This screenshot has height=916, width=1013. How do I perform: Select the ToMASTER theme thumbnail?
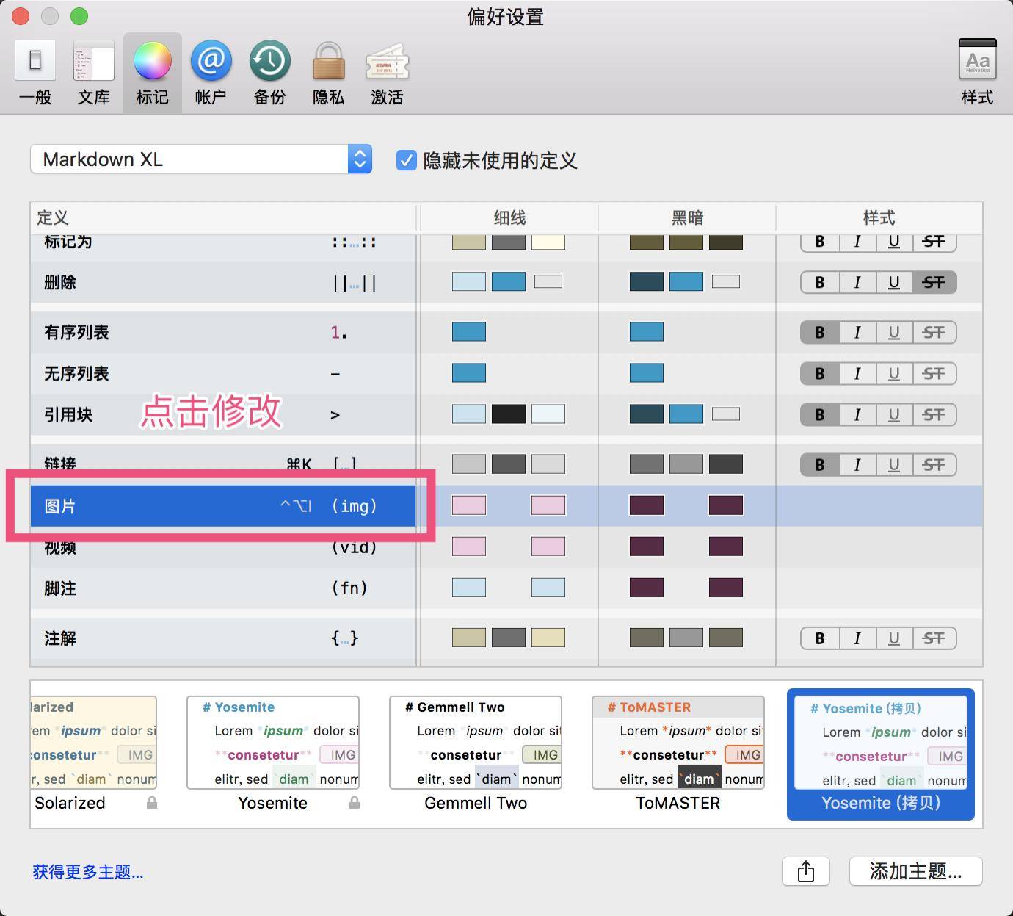tap(678, 753)
